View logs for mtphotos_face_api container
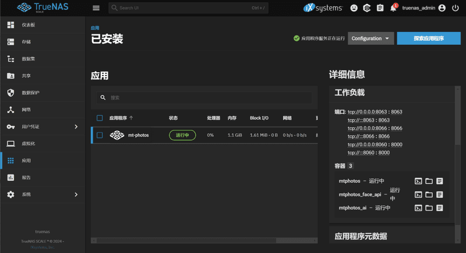Image resolution: width=466 pixels, height=253 pixels. tap(440, 195)
